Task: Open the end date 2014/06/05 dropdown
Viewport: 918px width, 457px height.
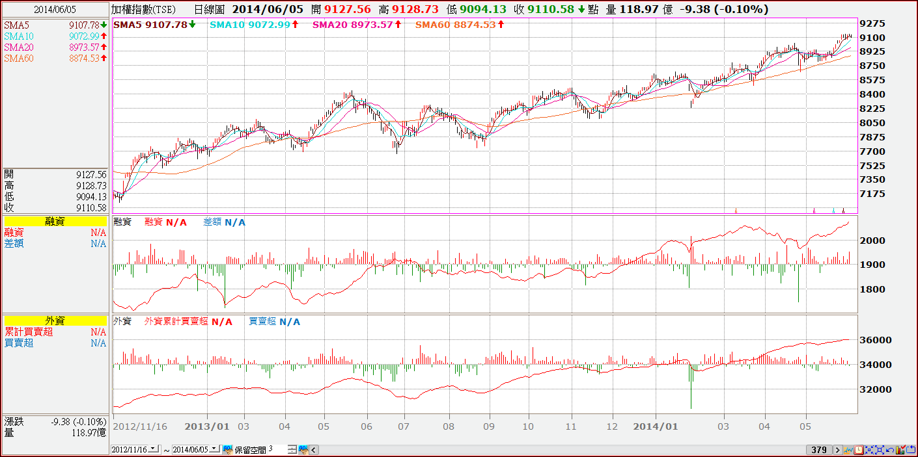Action: coord(214,449)
